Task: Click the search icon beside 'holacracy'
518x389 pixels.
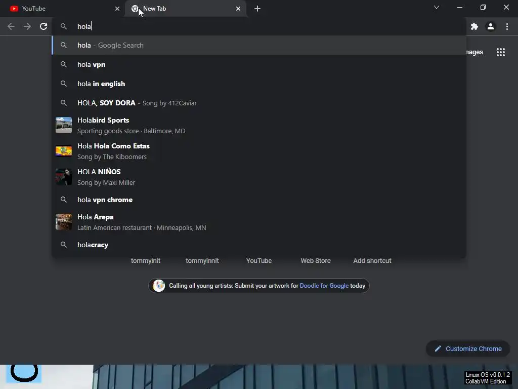Action: pyautogui.click(x=64, y=245)
